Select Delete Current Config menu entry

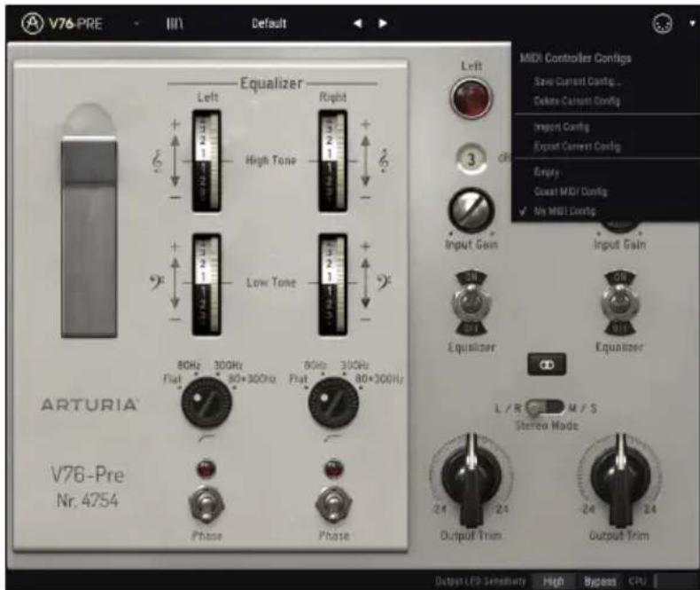(x=577, y=100)
